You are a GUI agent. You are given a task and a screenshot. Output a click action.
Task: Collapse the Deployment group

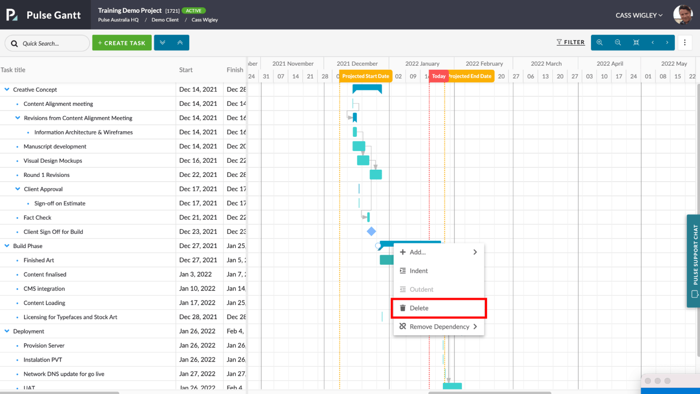point(7,331)
